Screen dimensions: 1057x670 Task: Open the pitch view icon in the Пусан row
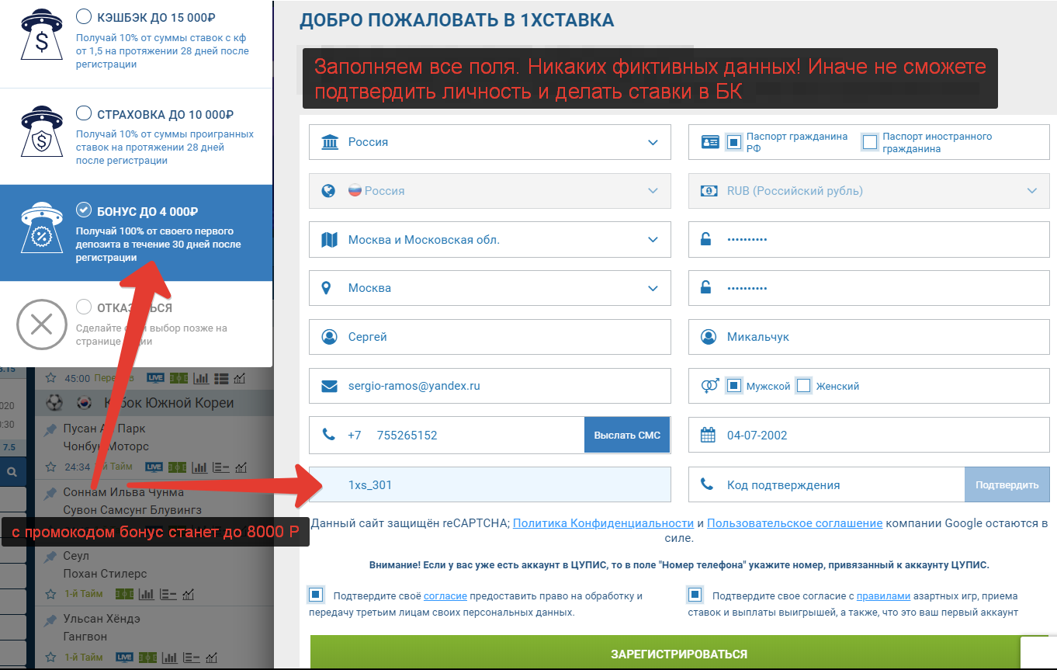tap(178, 467)
